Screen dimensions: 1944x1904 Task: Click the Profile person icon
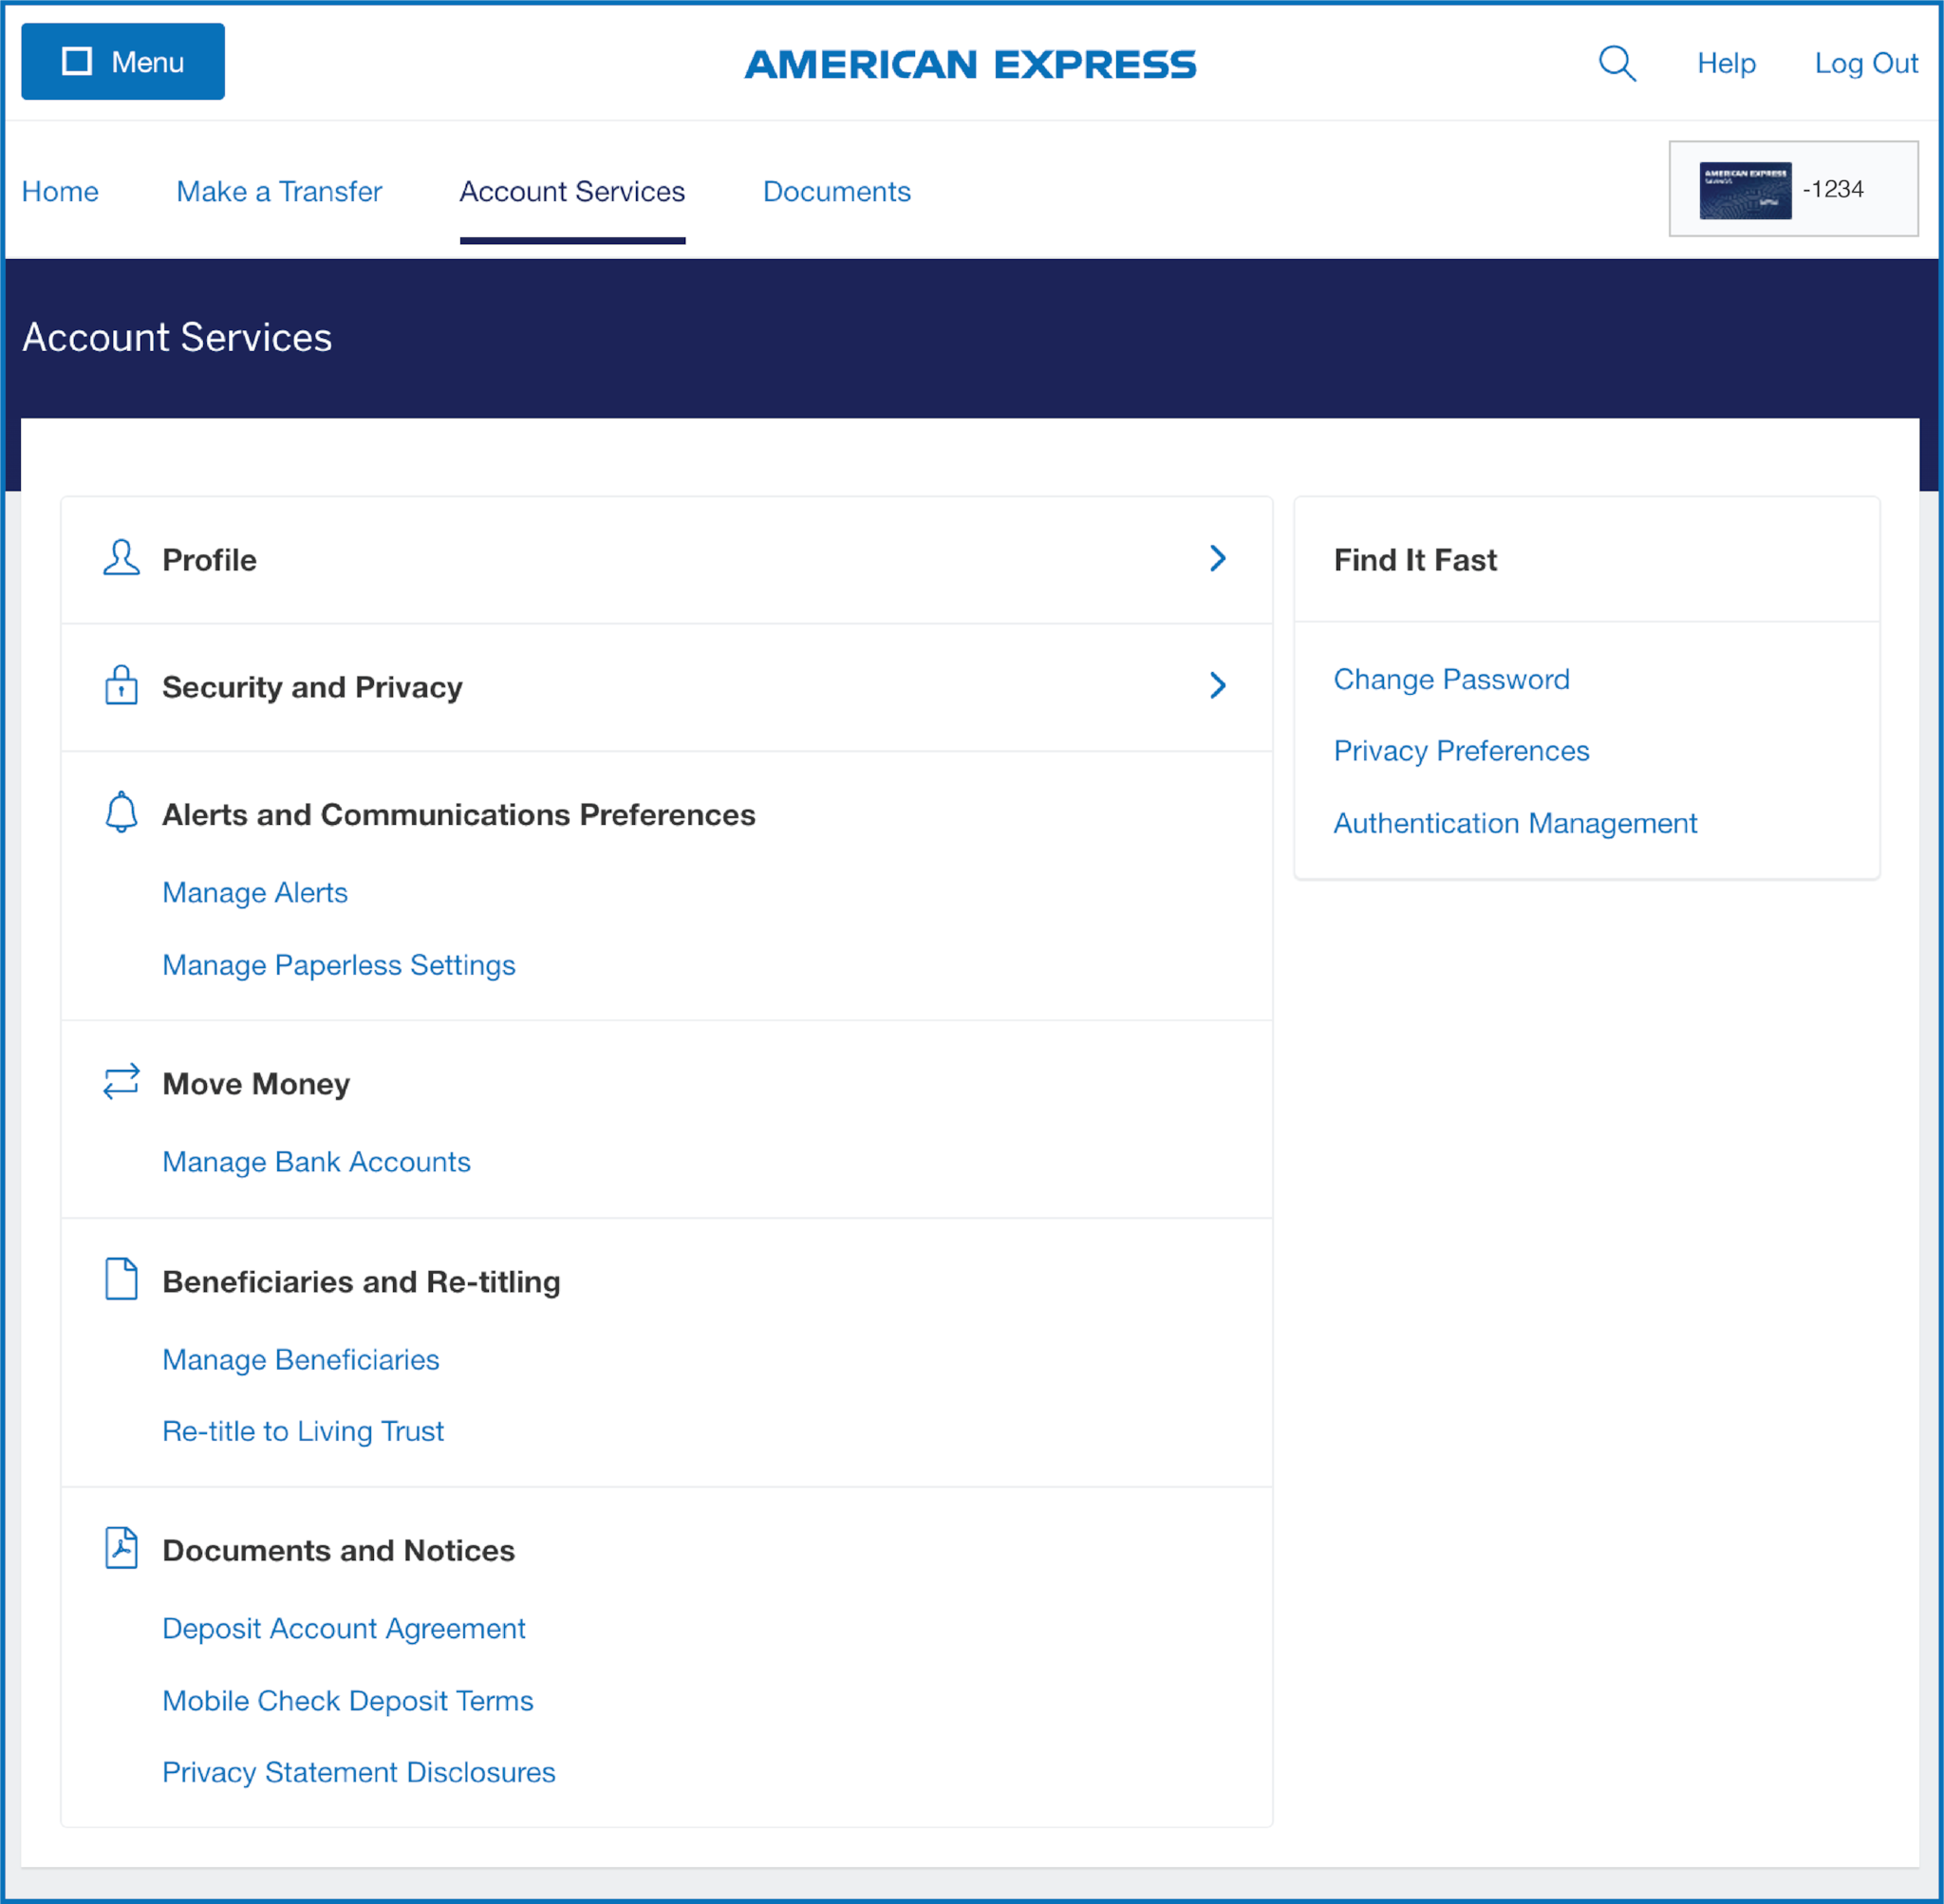(121, 558)
